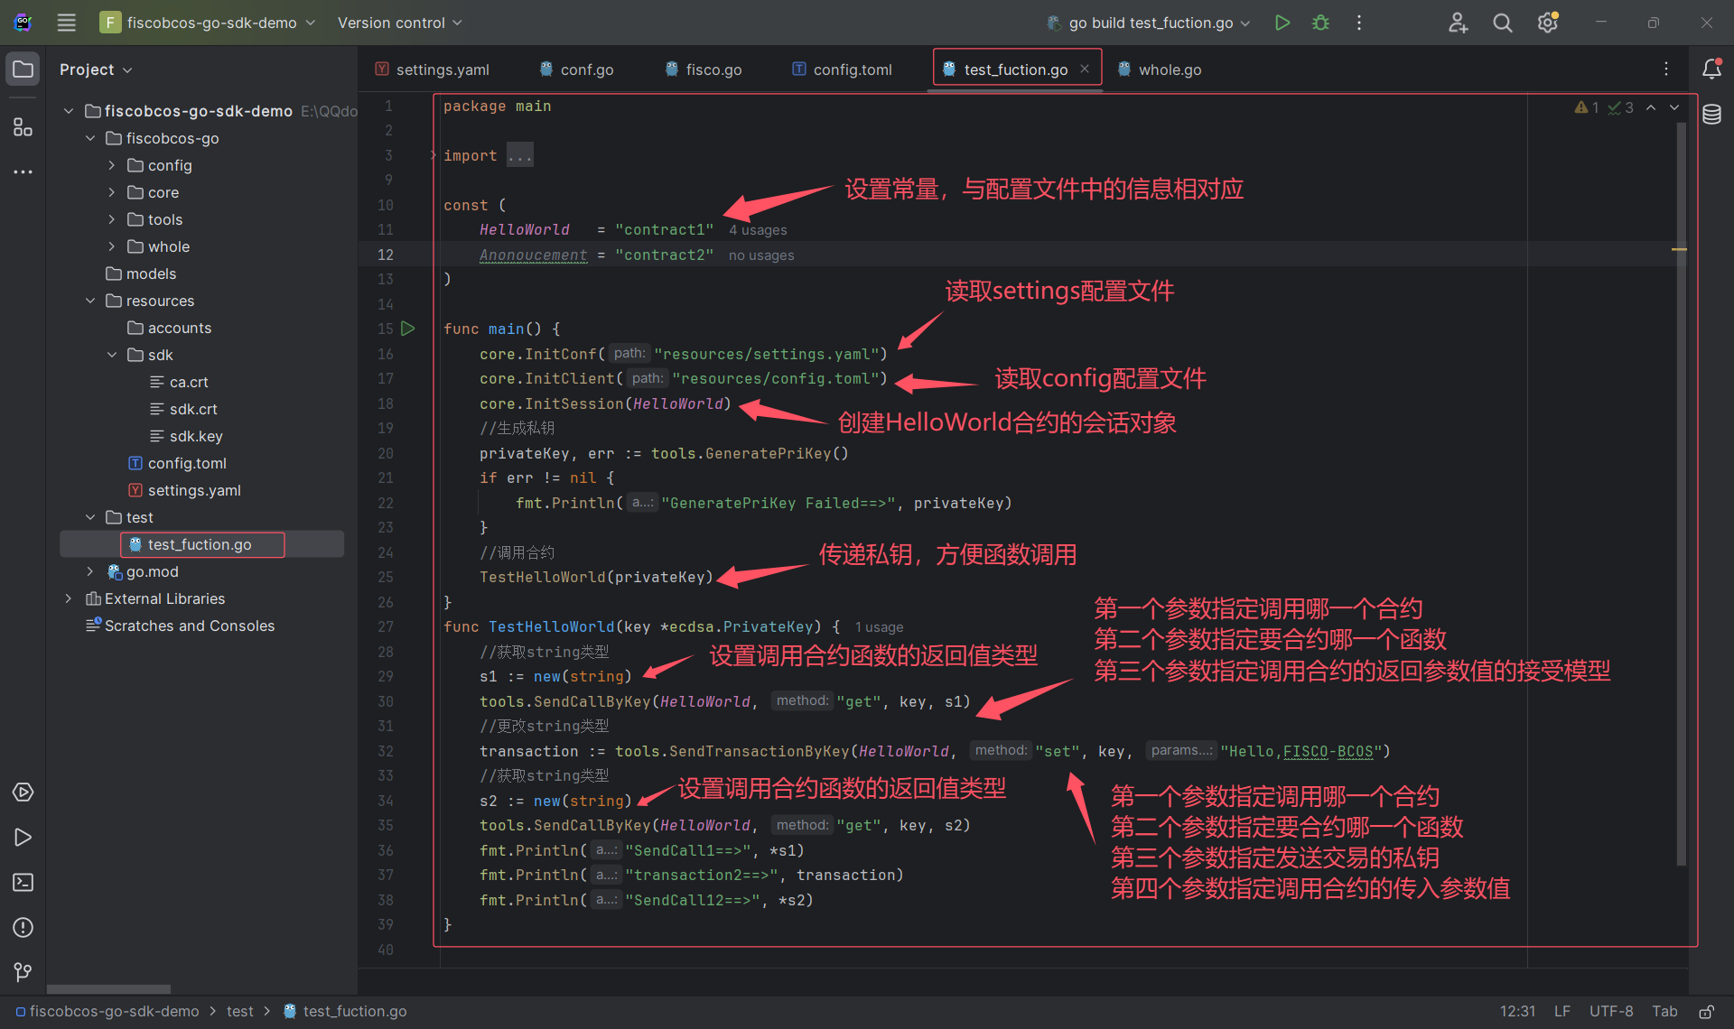The width and height of the screenshot is (1734, 1029).
Task: Click the Debug bug icon
Action: (1320, 23)
